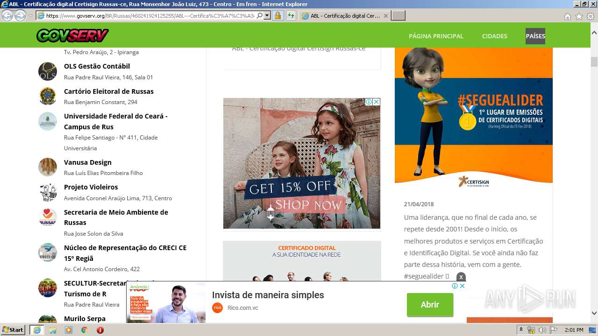
Task: Switch to the ABL - Certificação digital tab
Action: click(x=344, y=16)
